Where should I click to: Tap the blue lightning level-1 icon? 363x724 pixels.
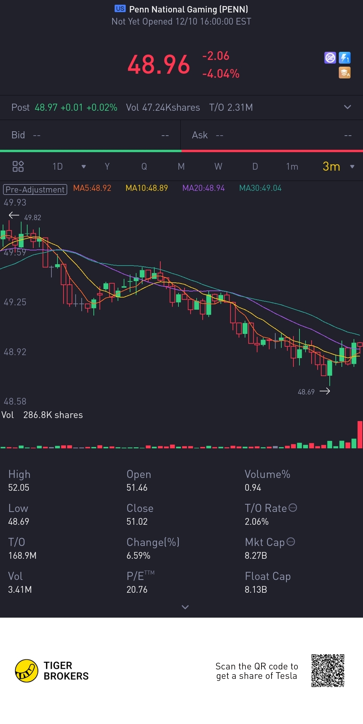point(345,58)
